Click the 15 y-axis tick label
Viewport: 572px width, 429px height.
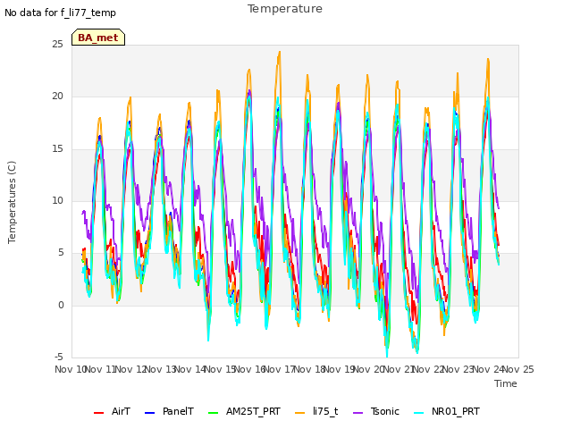[57, 149]
